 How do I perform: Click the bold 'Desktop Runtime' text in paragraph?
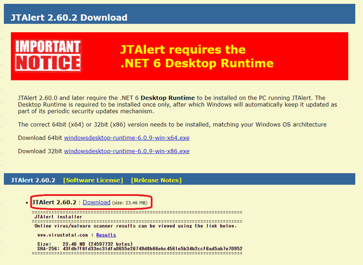point(168,98)
